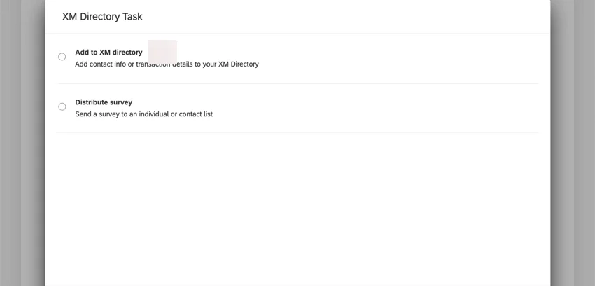Image resolution: width=595 pixels, height=286 pixels.
Task: Click the pink highlight beside Add to XM directory
Action: click(162, 50)
